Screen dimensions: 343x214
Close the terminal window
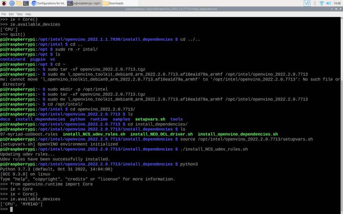340,9
